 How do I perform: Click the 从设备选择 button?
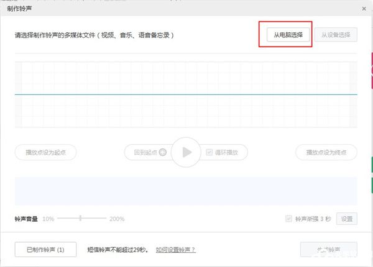336,34
